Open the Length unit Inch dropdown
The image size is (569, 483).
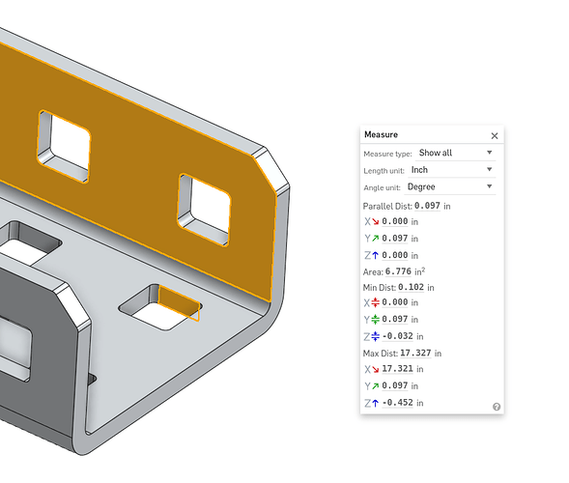point(452,170)
